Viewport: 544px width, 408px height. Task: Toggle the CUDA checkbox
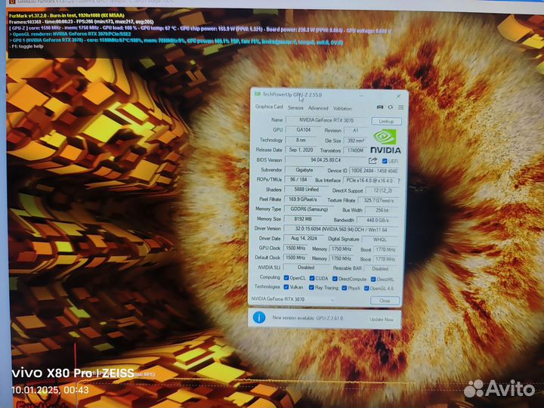[313, 278]
